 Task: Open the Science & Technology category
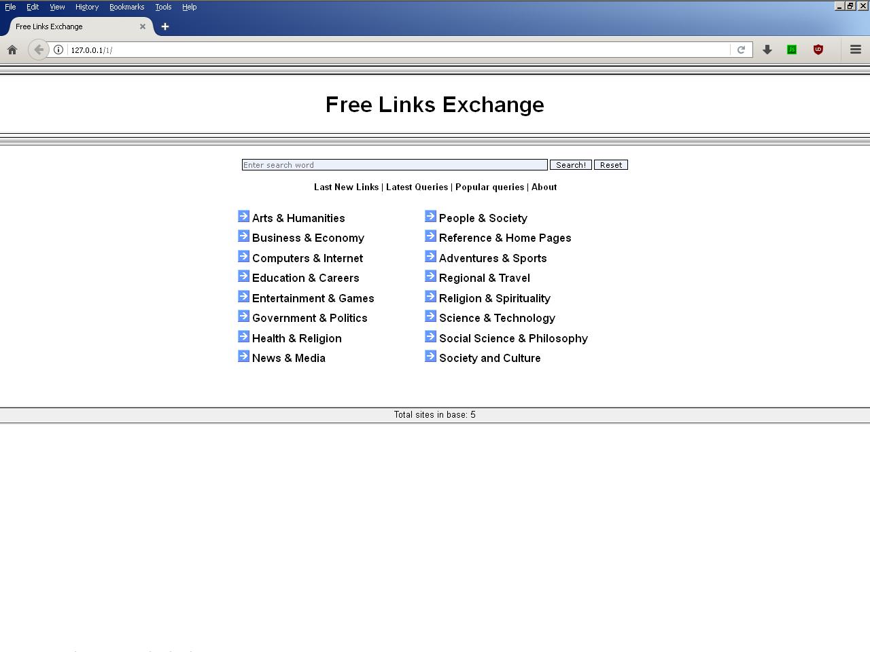click(497, 318)
